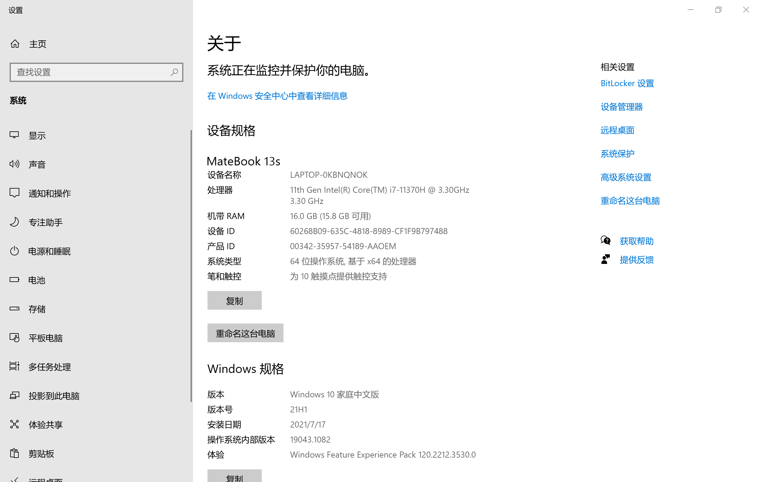Image resolution: width=760 pixels, height=482 pixels.
Task: Click the 64 位操作系统 system type value
Action: coord(353,261)
